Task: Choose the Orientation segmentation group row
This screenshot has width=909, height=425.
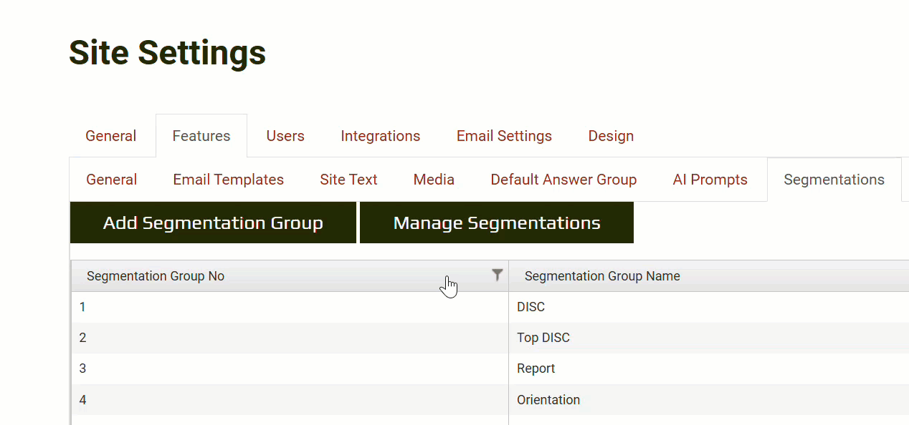Action: (x=548, y=400)
